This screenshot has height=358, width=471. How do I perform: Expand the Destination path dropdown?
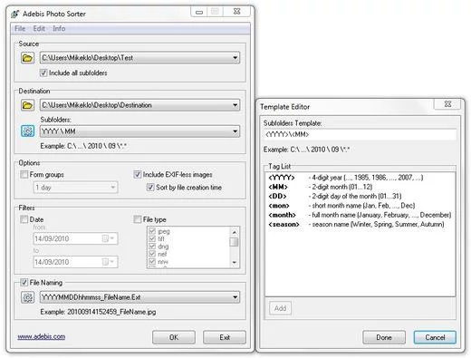click(235, 105)
